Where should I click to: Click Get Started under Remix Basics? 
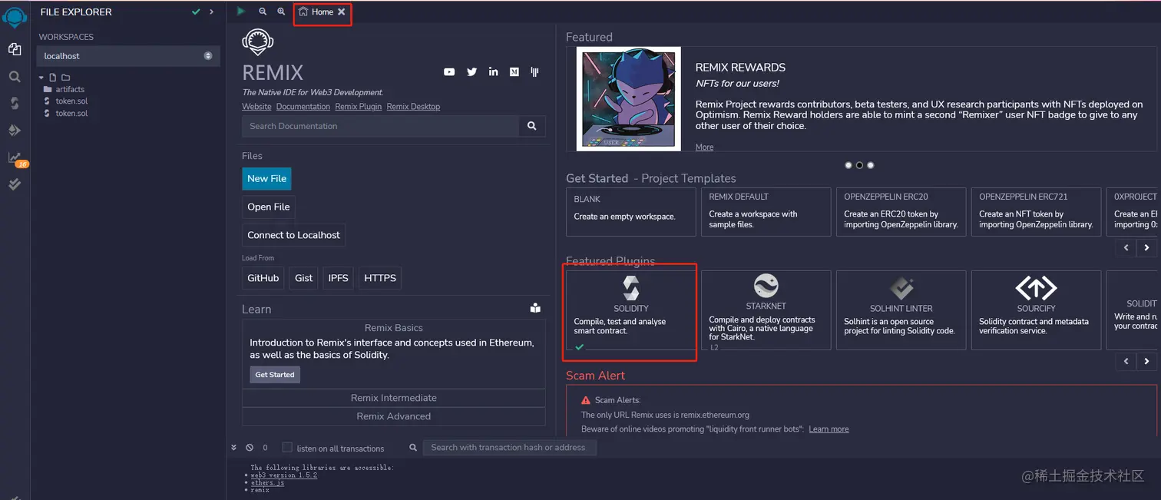(x=275, y=375)
